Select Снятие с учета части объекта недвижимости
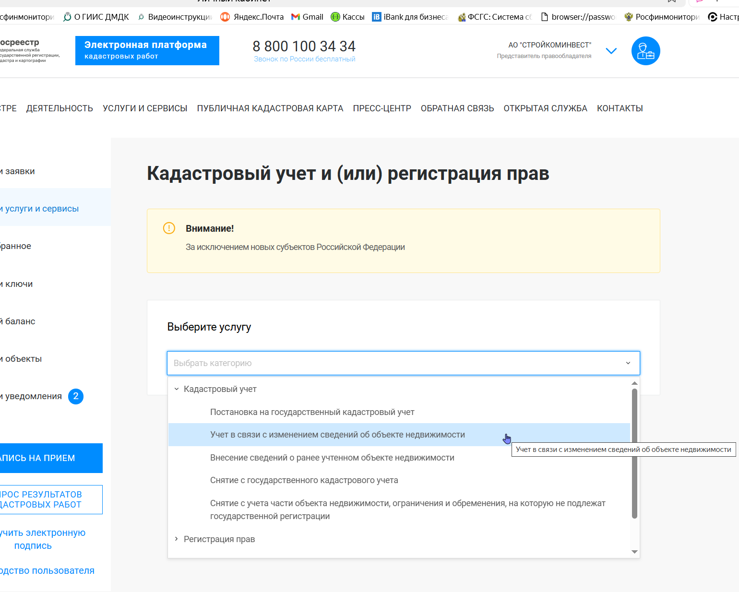 pos(399,509)
